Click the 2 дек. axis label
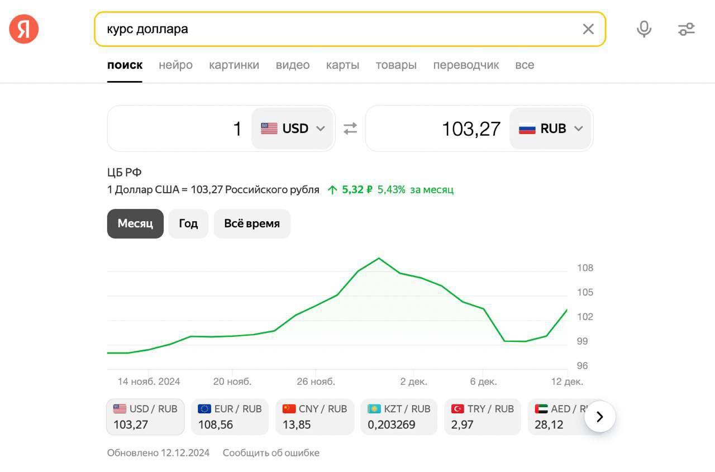This screenshot has width=715, height=472. tap(413, 382)
